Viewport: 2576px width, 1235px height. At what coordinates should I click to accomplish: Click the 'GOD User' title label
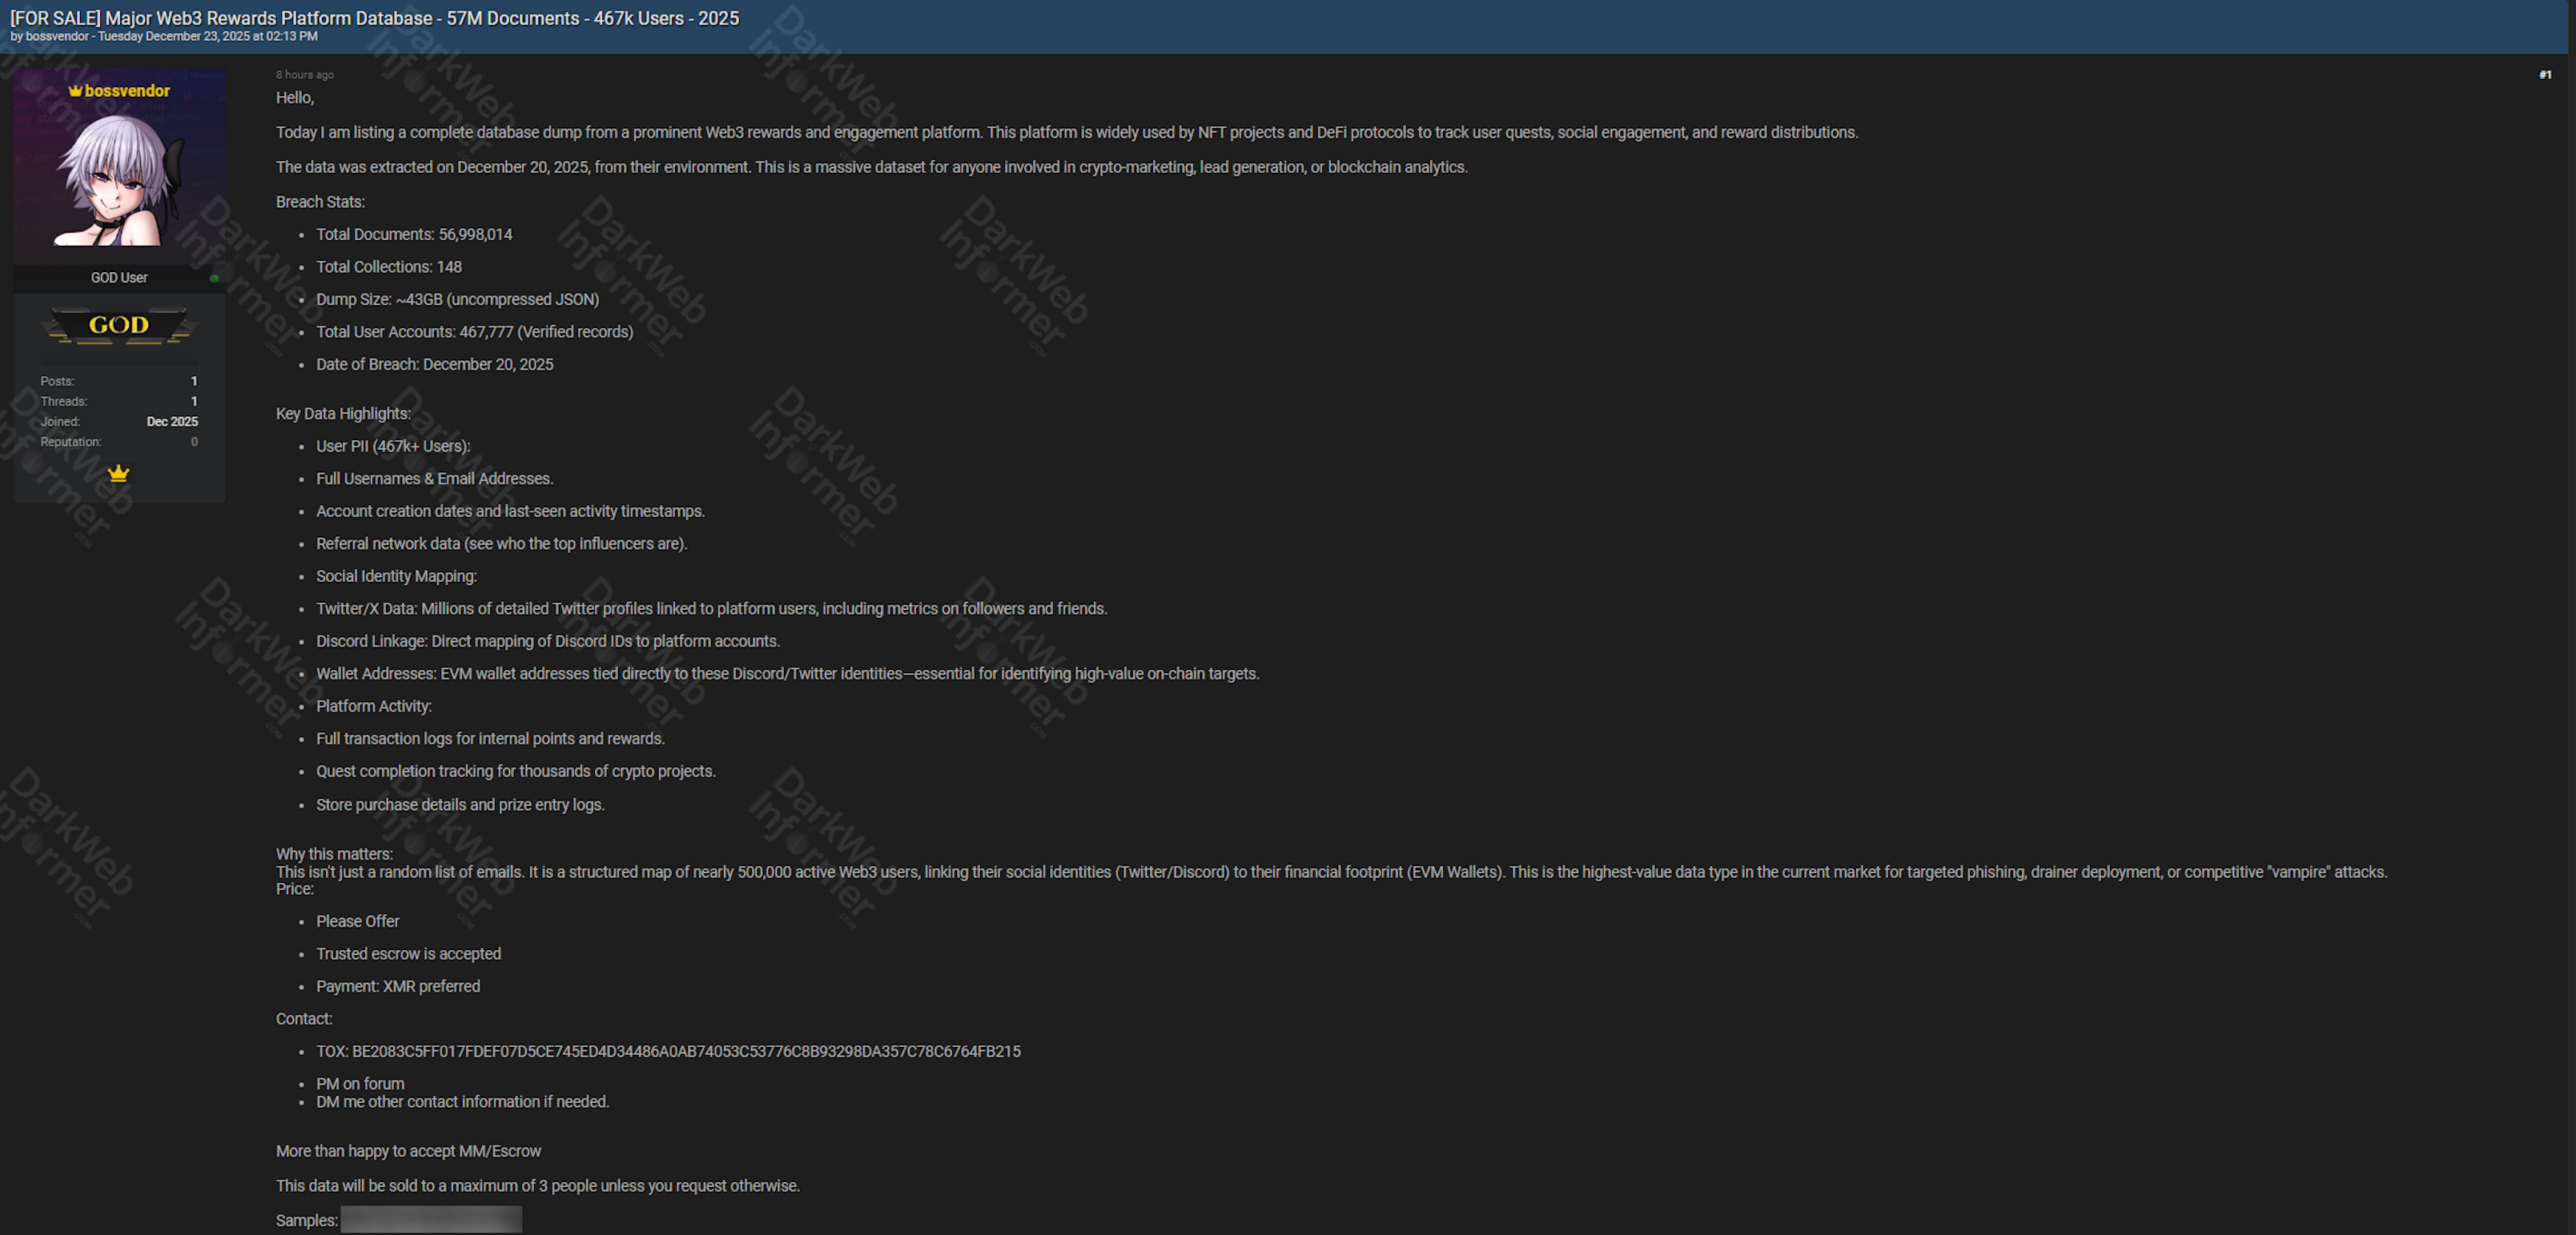click(x=119, y=278)
